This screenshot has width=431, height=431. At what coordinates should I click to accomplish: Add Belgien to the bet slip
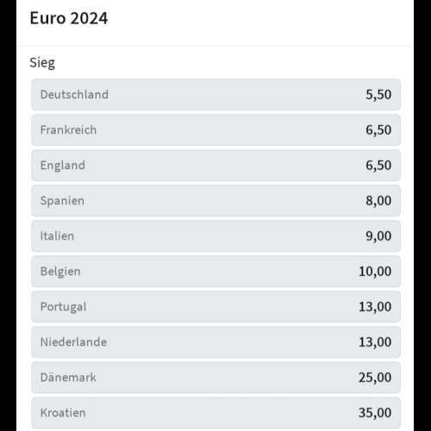coord(215,272)
